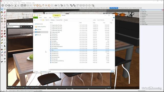This screenshot has height=92, width=164.
Task: Sort files by Name column
Action: coord(51,23)
